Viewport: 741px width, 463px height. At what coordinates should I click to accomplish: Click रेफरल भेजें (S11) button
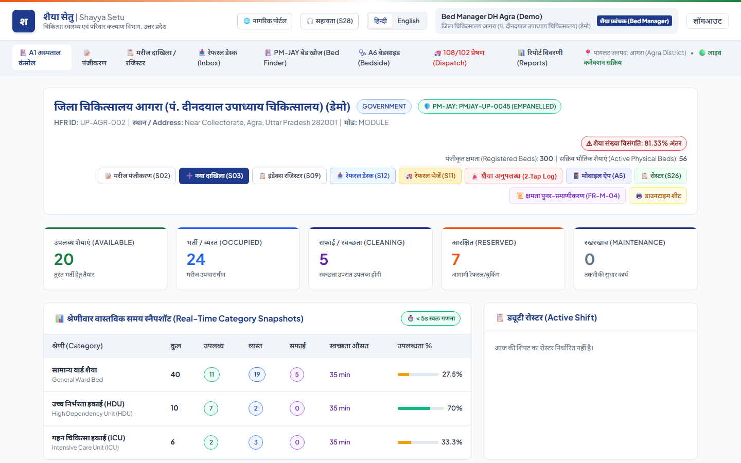tap(430, 176)
